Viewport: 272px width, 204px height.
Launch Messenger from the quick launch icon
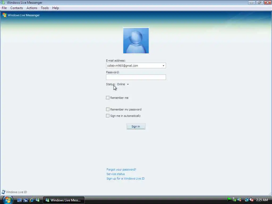click(38, 200)
